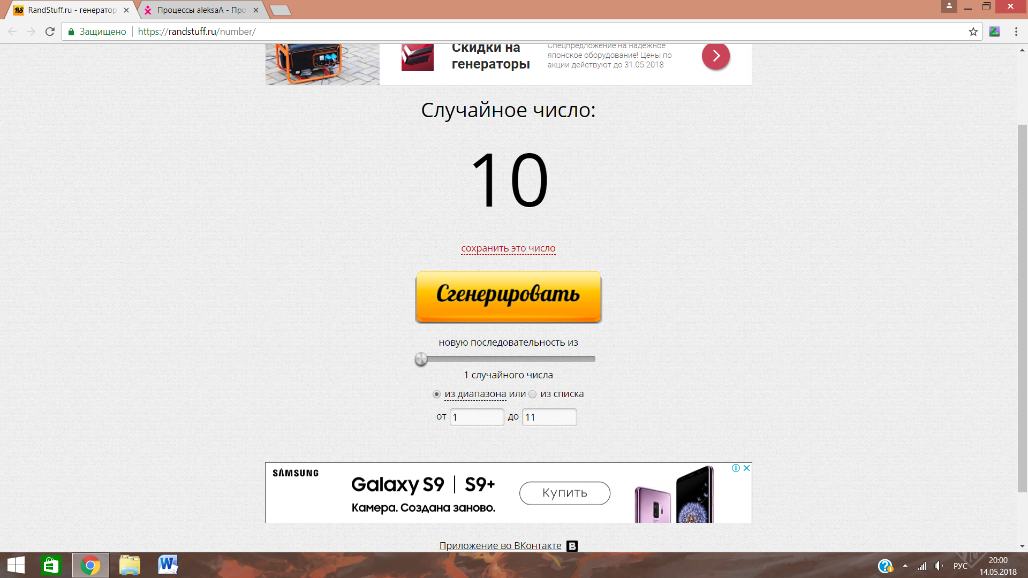Select the 'из диапазона' radio button
The image size is (1028, 578).
pos(436,394)
